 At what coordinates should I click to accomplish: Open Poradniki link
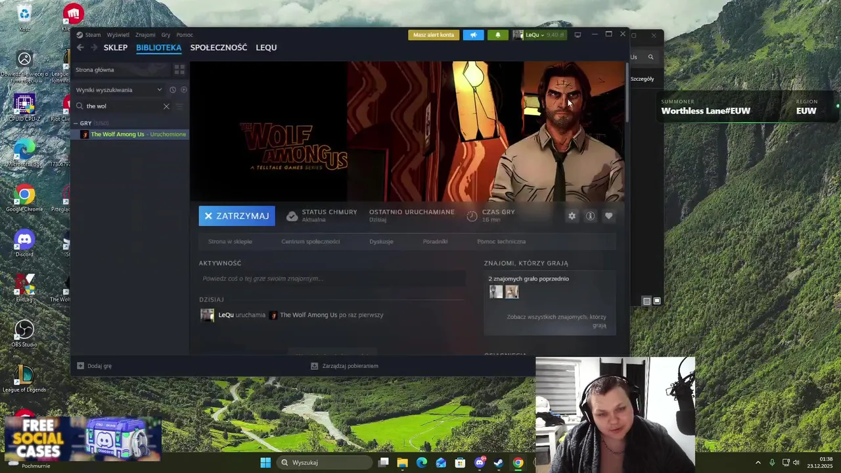(x=435, y=242)
